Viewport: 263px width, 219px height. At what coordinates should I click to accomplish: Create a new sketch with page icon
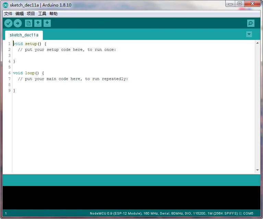(28, 23)
